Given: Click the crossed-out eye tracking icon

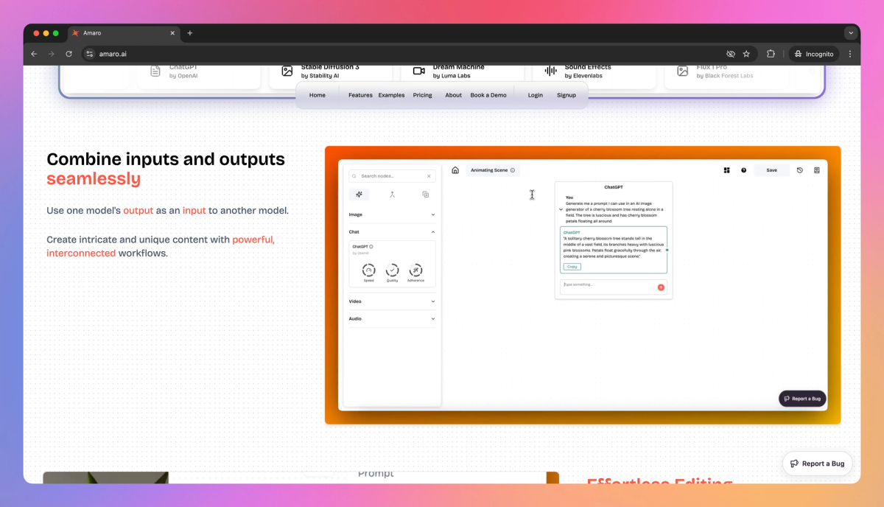Looking at the screenshot, I should (731, 54).
